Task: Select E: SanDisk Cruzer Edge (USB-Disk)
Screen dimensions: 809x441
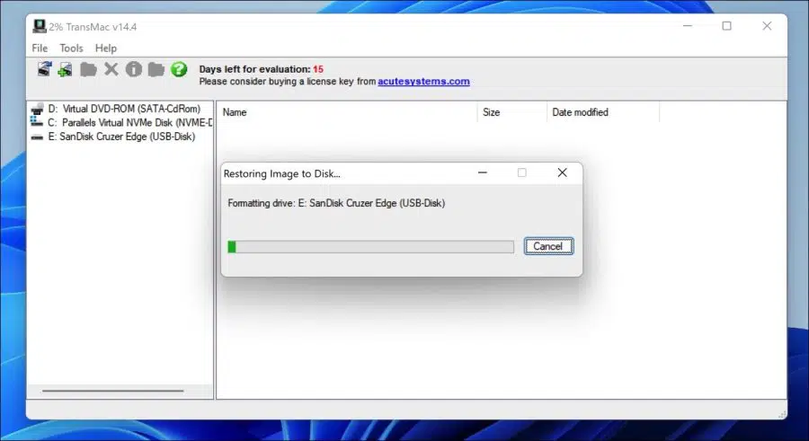Action: pos(121,137)
